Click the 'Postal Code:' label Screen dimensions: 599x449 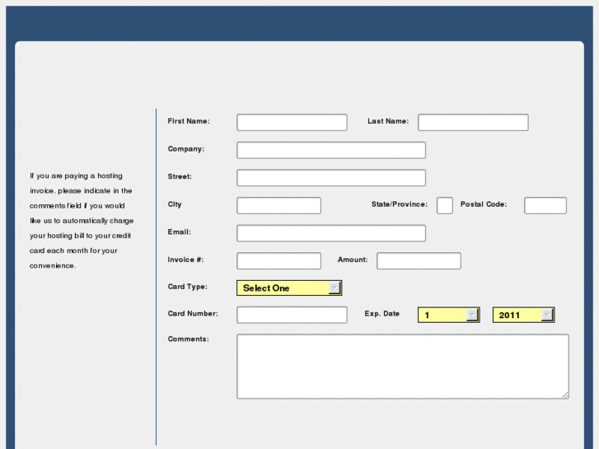(484, 204)
